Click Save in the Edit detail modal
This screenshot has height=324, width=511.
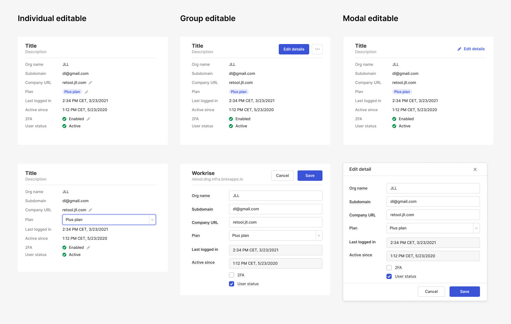(465, 292)
